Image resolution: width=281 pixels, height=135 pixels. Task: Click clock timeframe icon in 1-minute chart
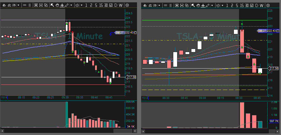(x=77, y=5)
